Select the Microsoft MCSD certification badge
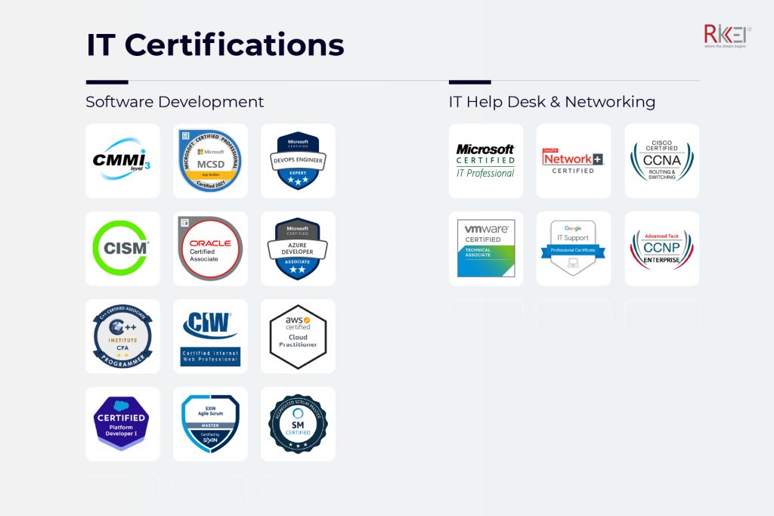Viewport: 774px width, 516px height. point(210,161)
